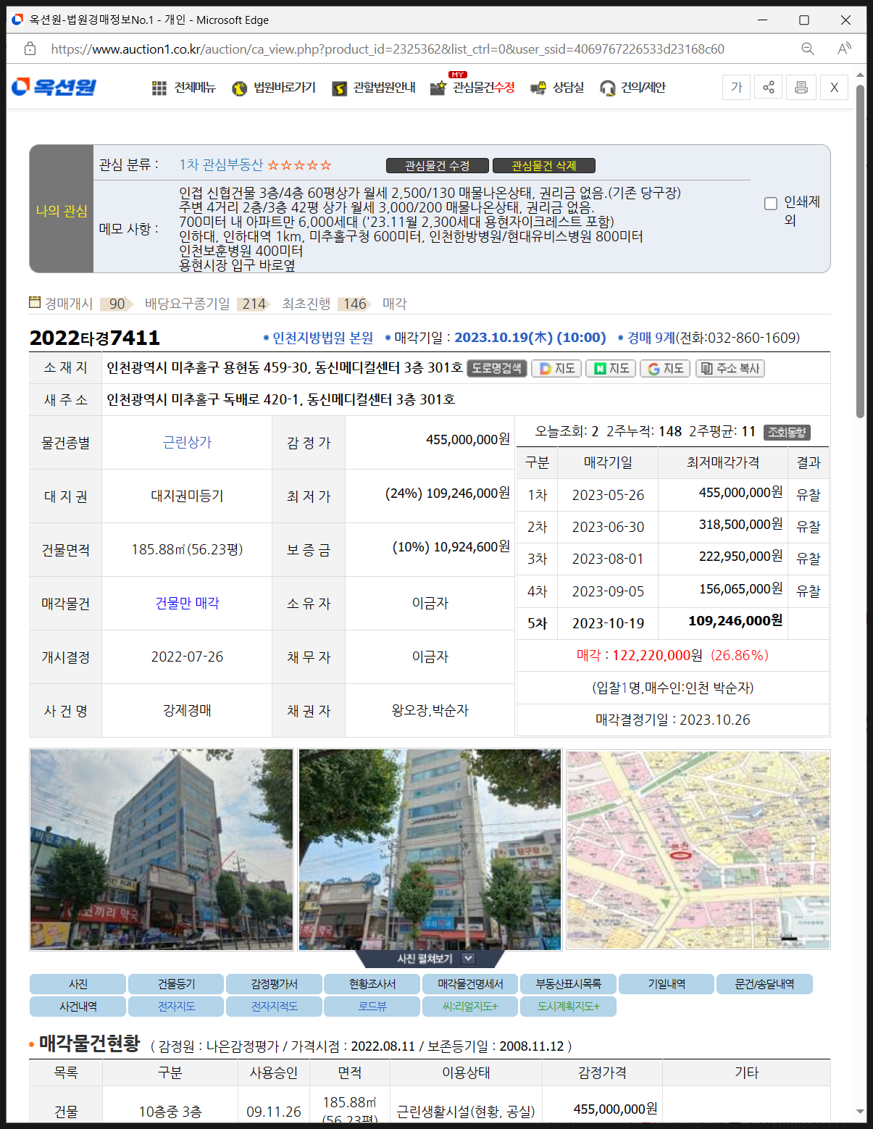Click the share icon near top right
The width and height of the screenshot is (873, 1129).
(x=768, y=87)
